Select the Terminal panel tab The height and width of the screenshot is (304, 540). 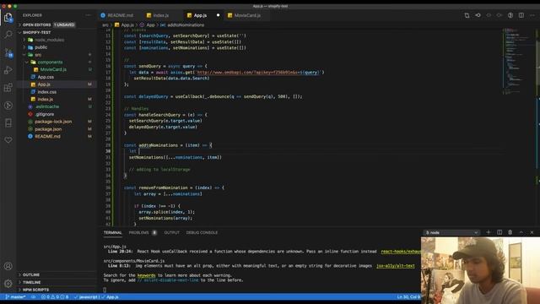pyautogui.click(x=112, y=233)
